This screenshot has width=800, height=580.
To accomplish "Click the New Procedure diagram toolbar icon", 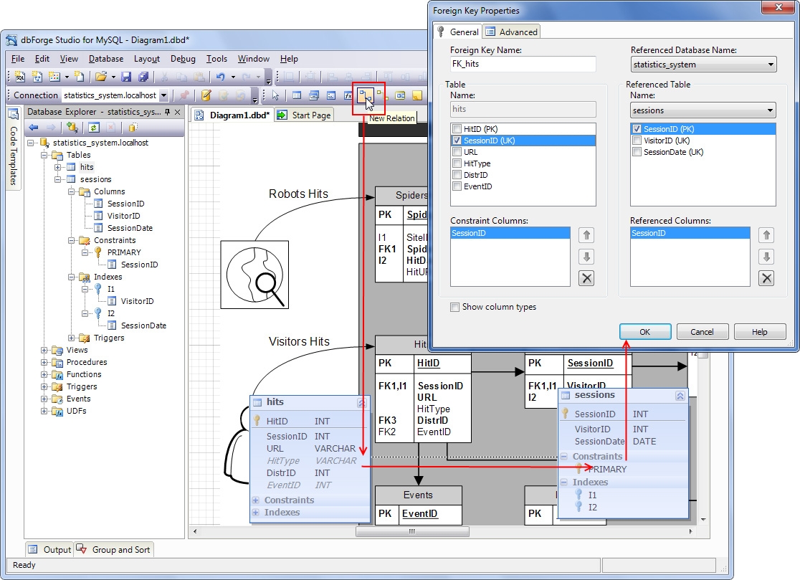I will pyautogui.click(x=331, y=95).
